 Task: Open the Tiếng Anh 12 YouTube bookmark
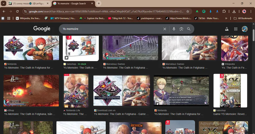click(x=120, y=18)
